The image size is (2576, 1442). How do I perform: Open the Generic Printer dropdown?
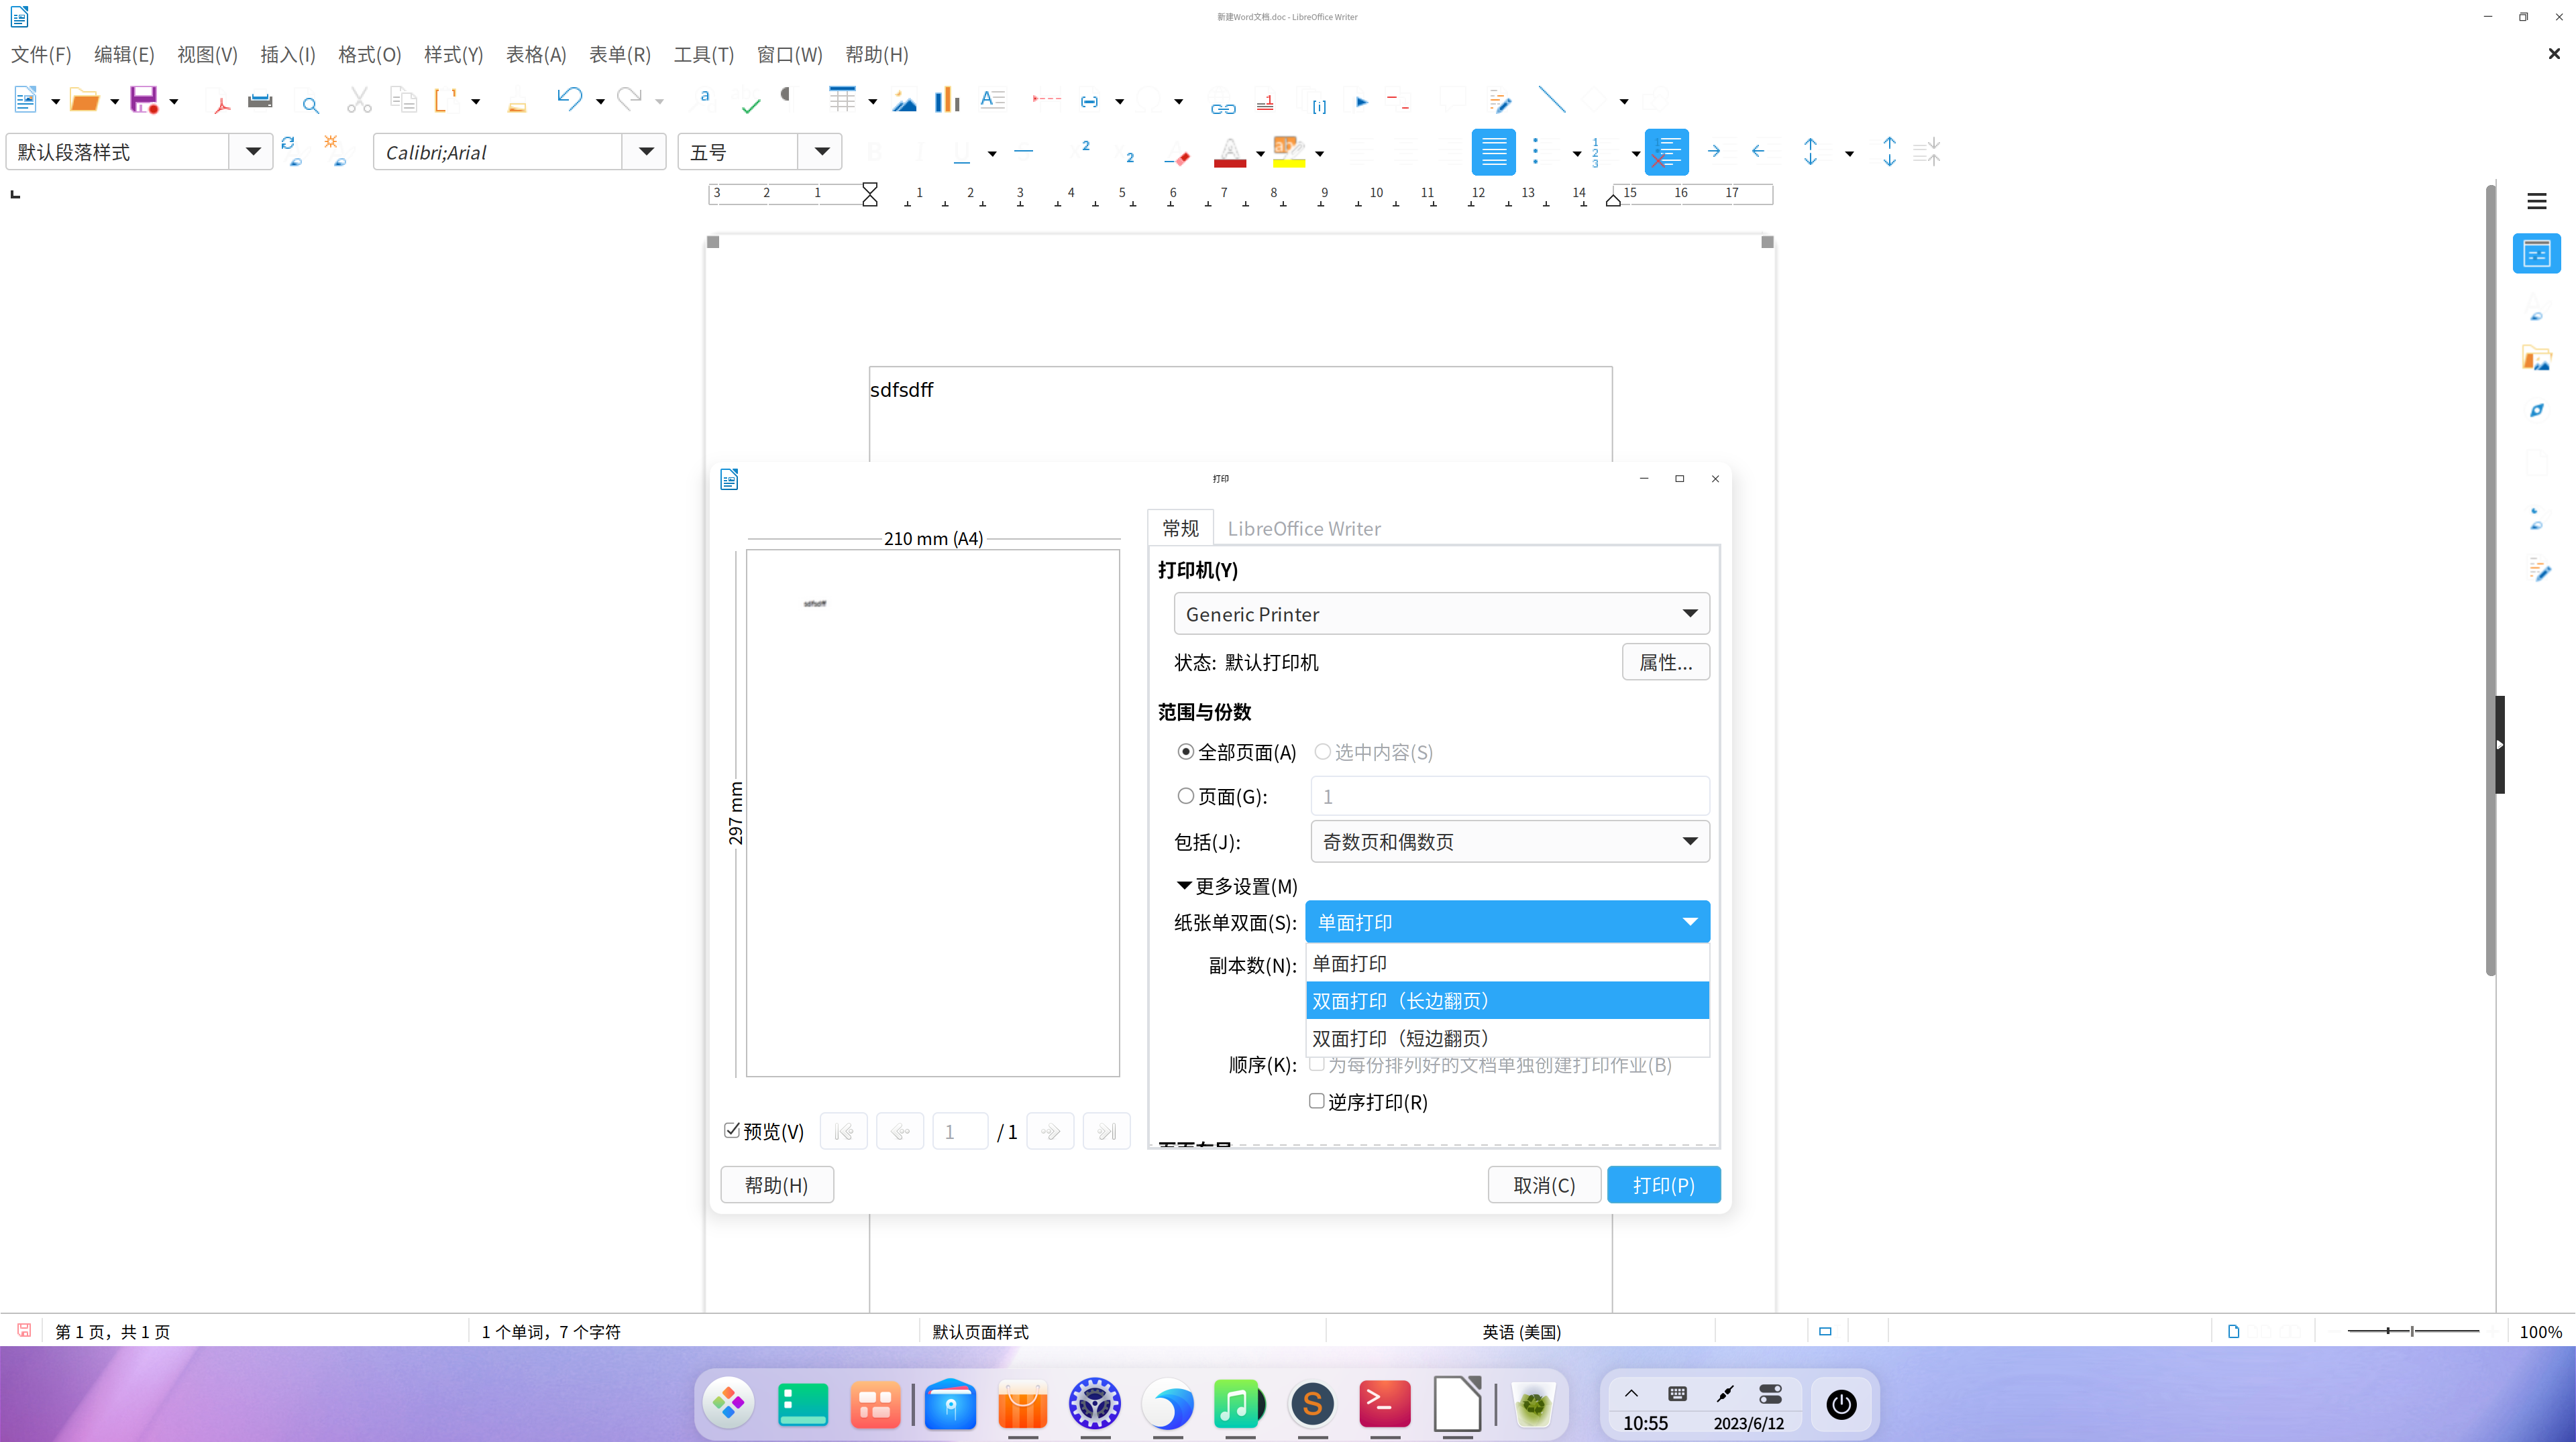[x=1441, y=613]
